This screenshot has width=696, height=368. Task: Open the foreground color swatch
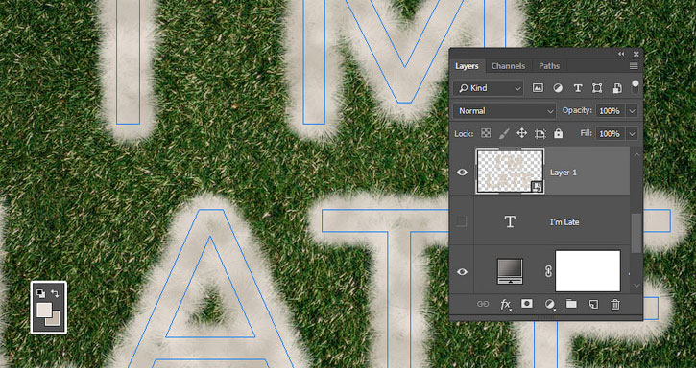pyautogui.click(x=43, y=309)
